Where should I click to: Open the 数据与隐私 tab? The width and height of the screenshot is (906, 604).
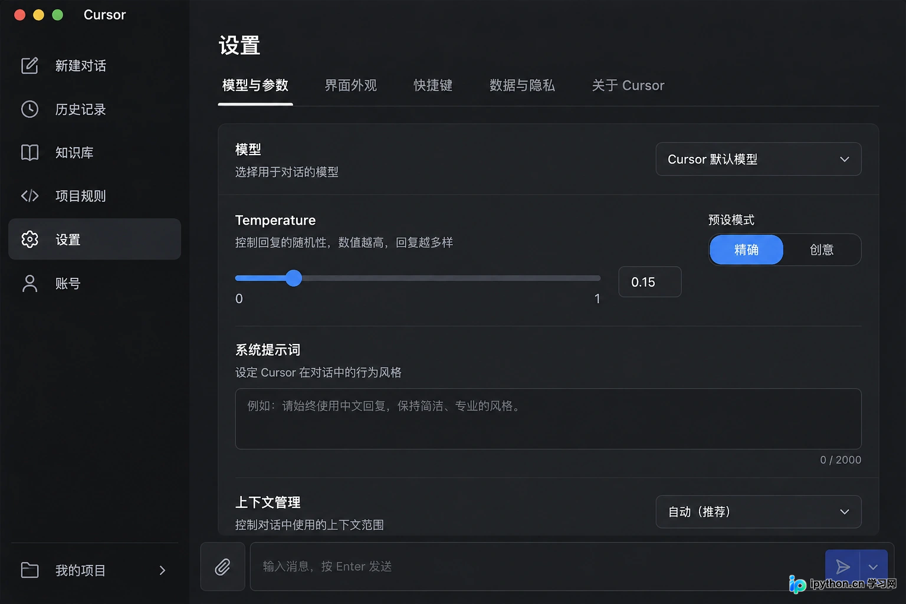[523, 86]
